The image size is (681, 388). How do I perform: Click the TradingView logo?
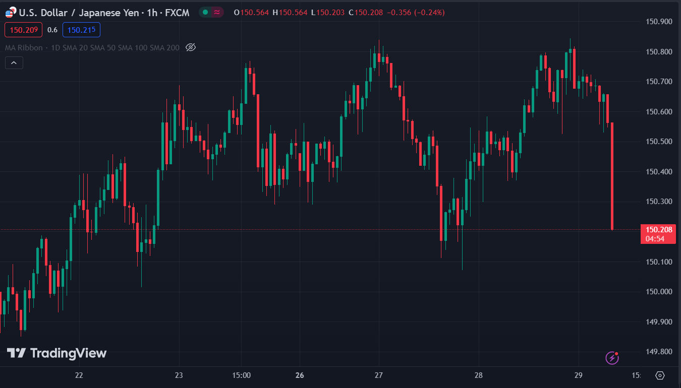[56, 353]
